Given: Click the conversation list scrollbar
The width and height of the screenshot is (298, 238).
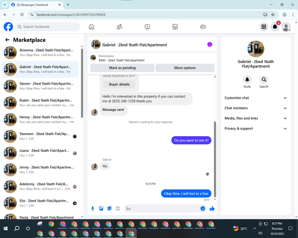Looking at the screenshot, I should click(x=82, y=83).
